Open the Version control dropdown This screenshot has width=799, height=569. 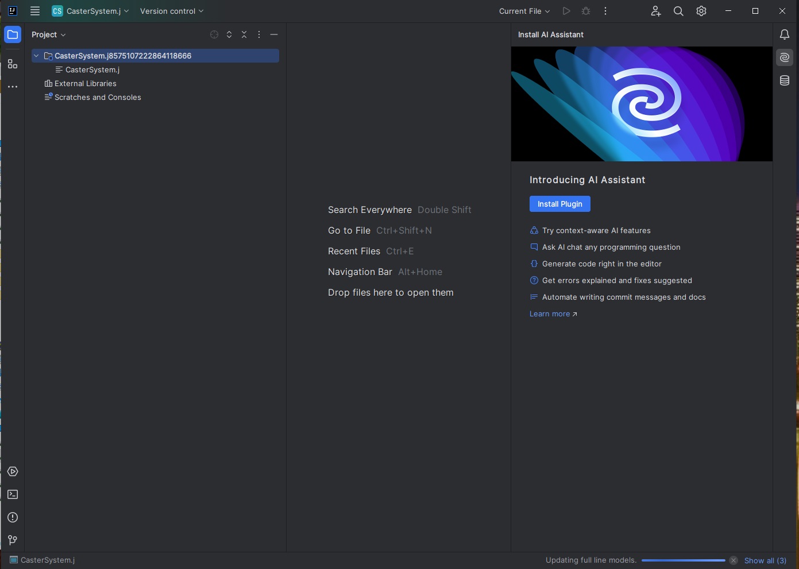coord(172,11)
